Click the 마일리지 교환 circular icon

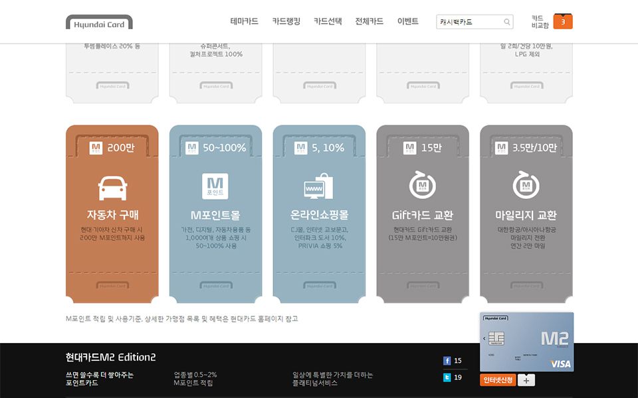point(526,185)
